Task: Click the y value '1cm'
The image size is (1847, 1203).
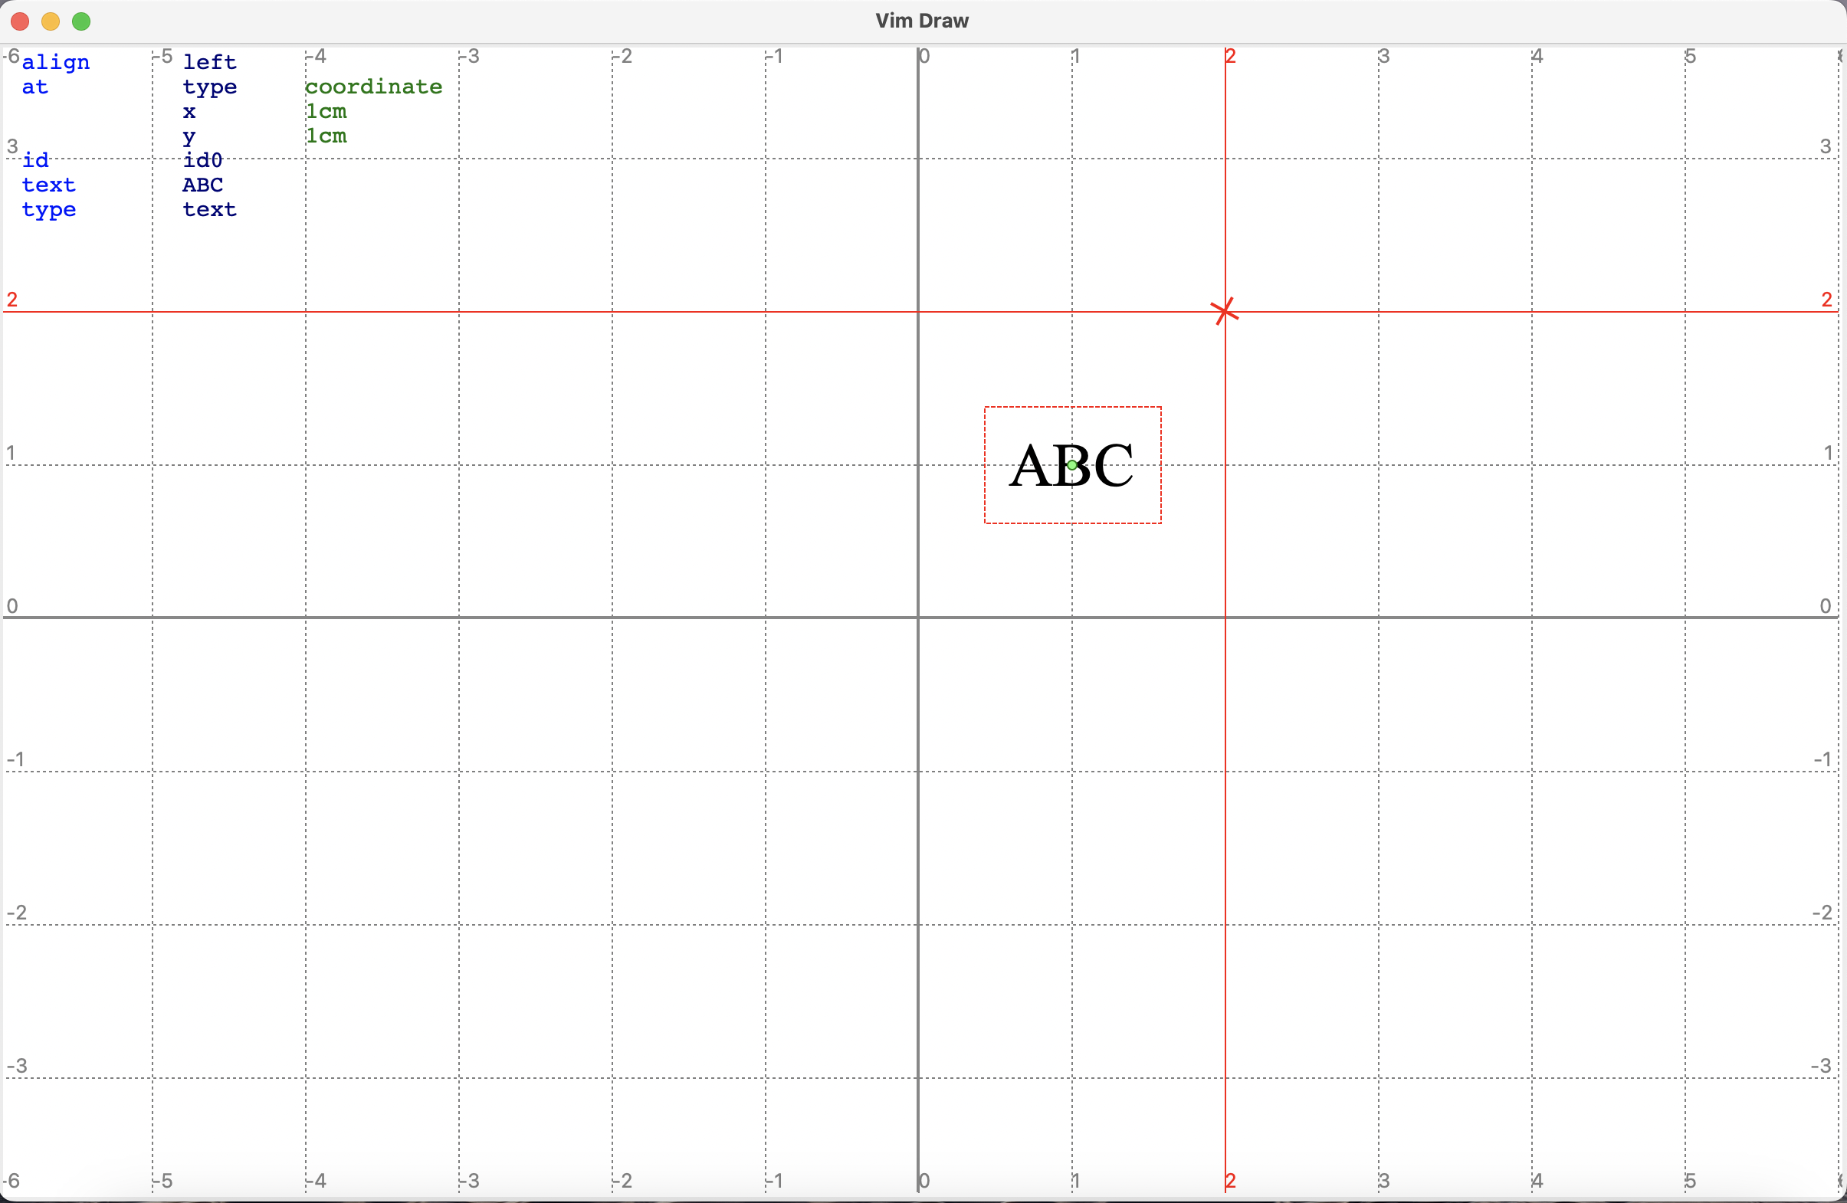Action: coord(326,136)
